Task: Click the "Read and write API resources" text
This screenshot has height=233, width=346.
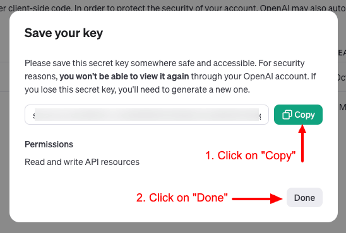Action: tap(82, 162)
